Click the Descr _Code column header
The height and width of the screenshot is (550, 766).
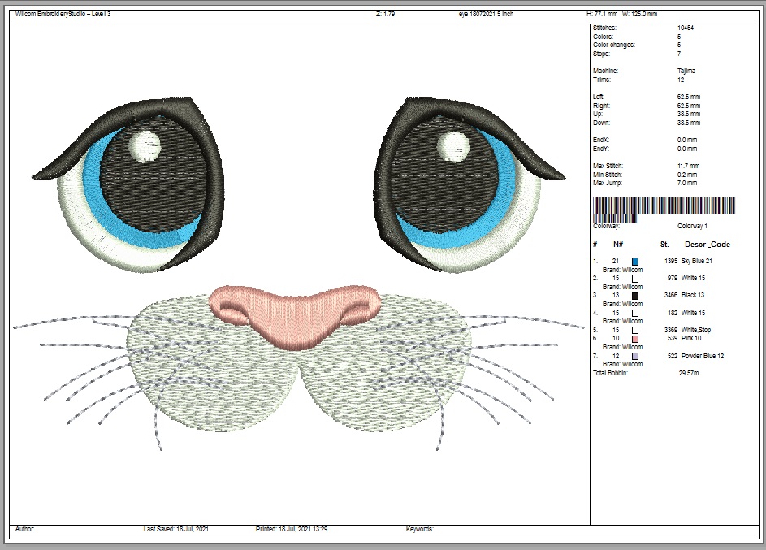707,244
